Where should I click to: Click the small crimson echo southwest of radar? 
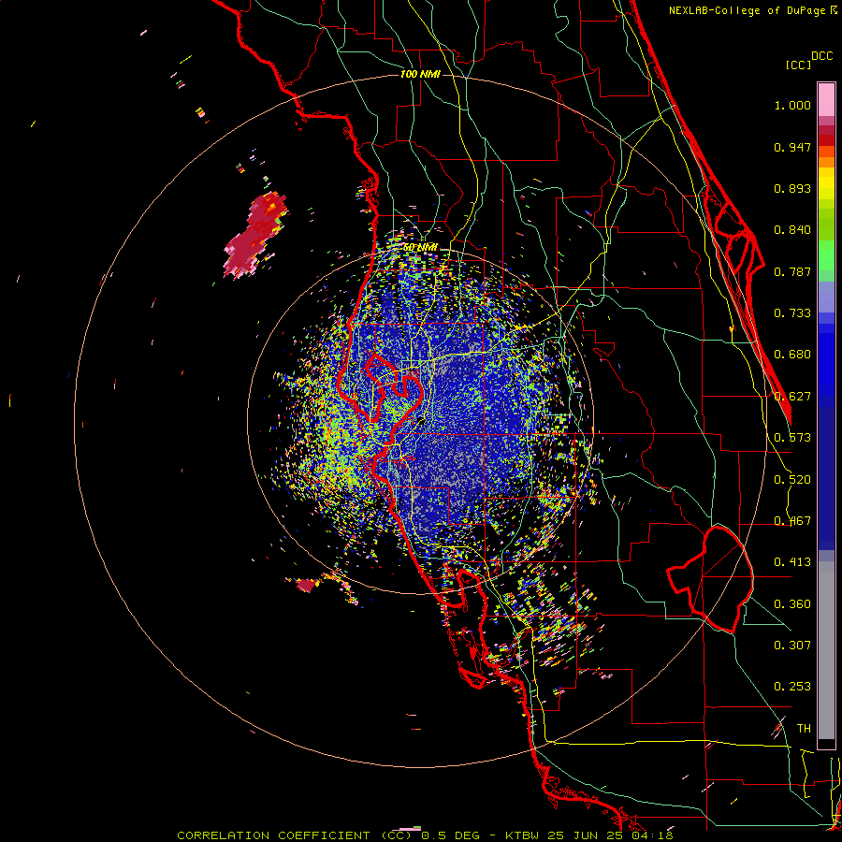[x=306, y=586]
